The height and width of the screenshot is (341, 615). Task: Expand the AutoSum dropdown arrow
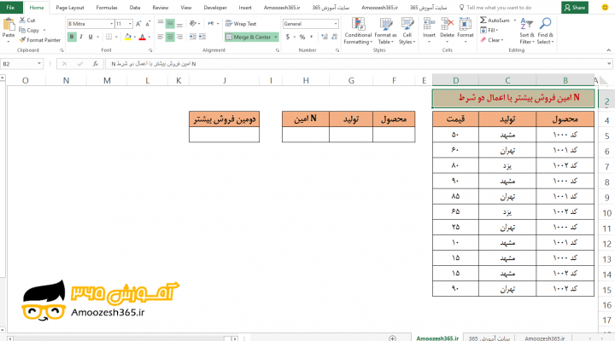(x=514, y=20)
